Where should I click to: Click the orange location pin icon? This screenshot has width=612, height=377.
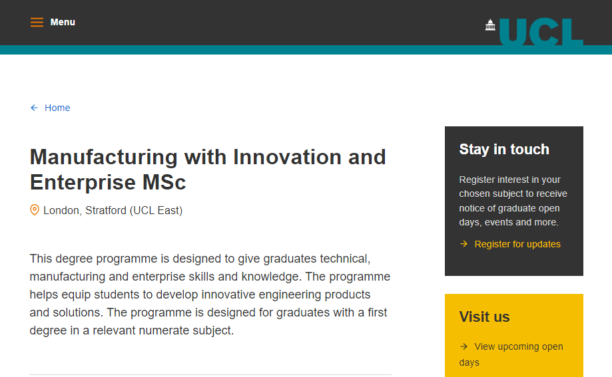click(x=35, y=210)
